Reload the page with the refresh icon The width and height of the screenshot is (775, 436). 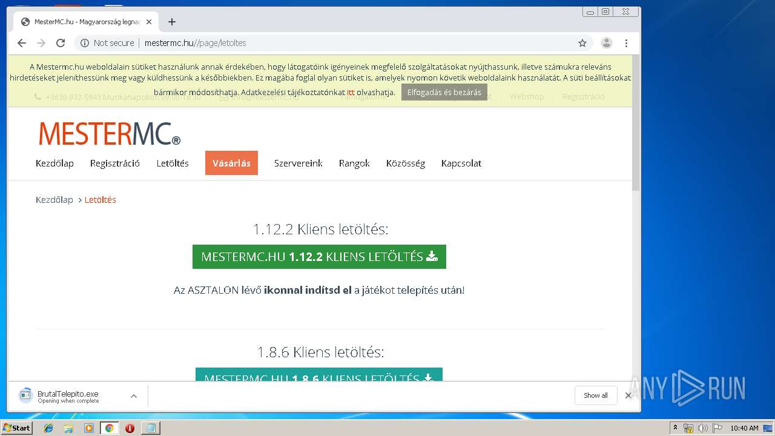coord(61,43)
